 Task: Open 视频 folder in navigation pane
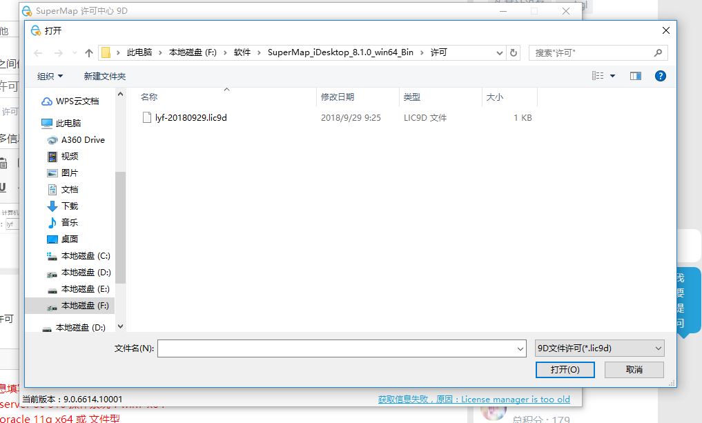[x=70, y=156]
